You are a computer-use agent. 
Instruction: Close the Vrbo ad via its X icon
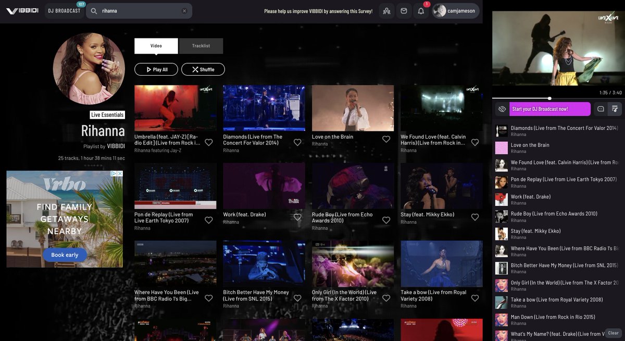point(120,174)
